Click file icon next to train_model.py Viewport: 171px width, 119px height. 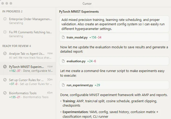(63, 37)
